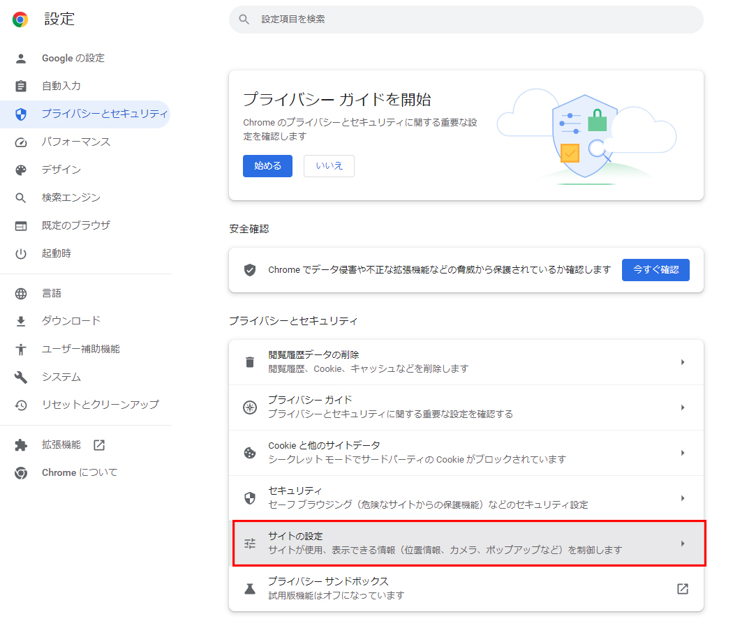
Task: Open デザイン in the sidebar
Action: [x=61, y=170]
